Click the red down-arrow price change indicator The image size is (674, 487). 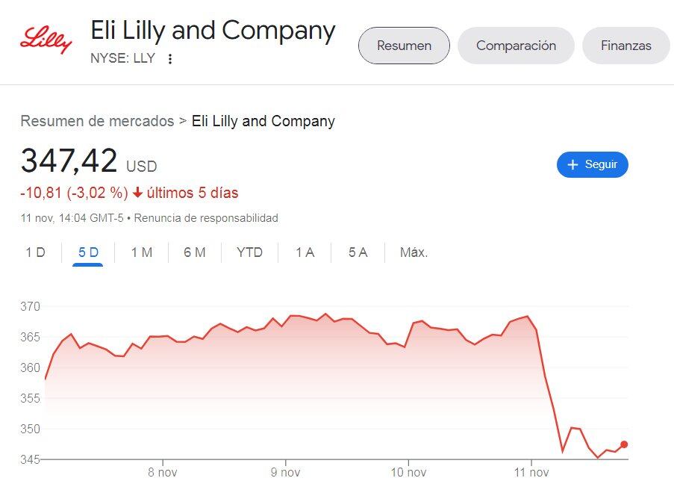(137, 193)
